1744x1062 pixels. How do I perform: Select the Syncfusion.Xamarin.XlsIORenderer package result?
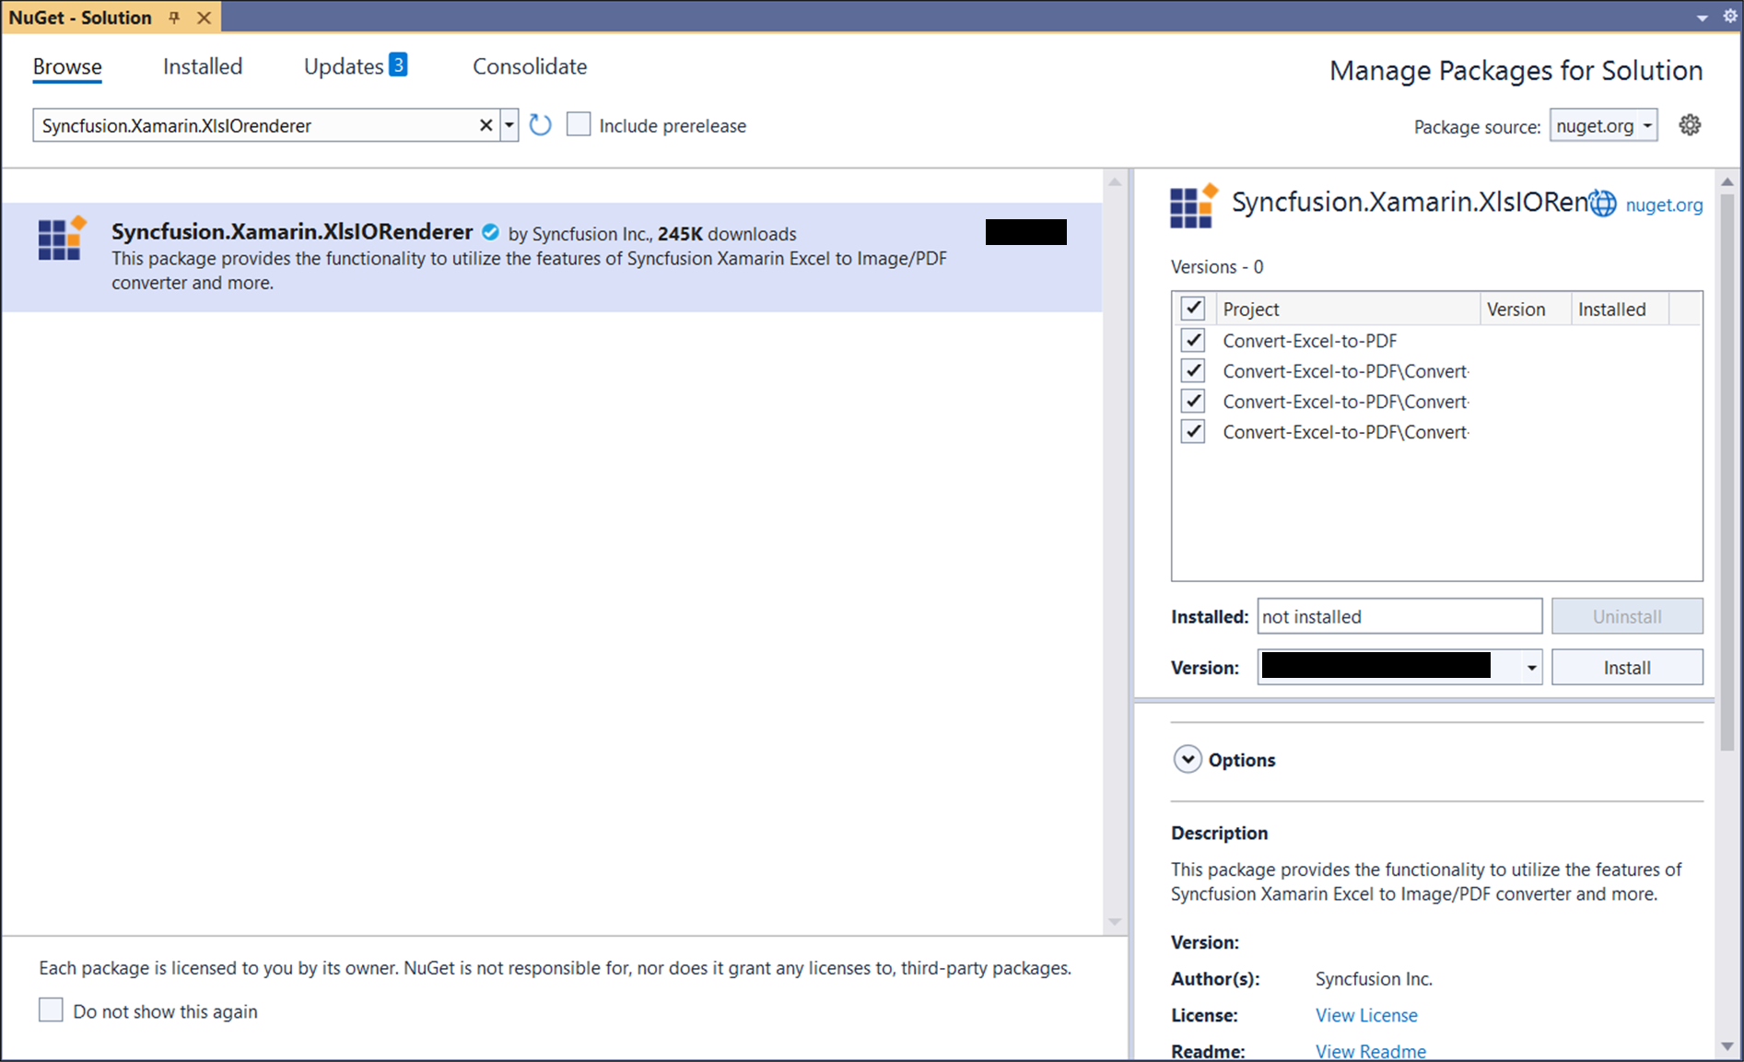coord(552,257)
